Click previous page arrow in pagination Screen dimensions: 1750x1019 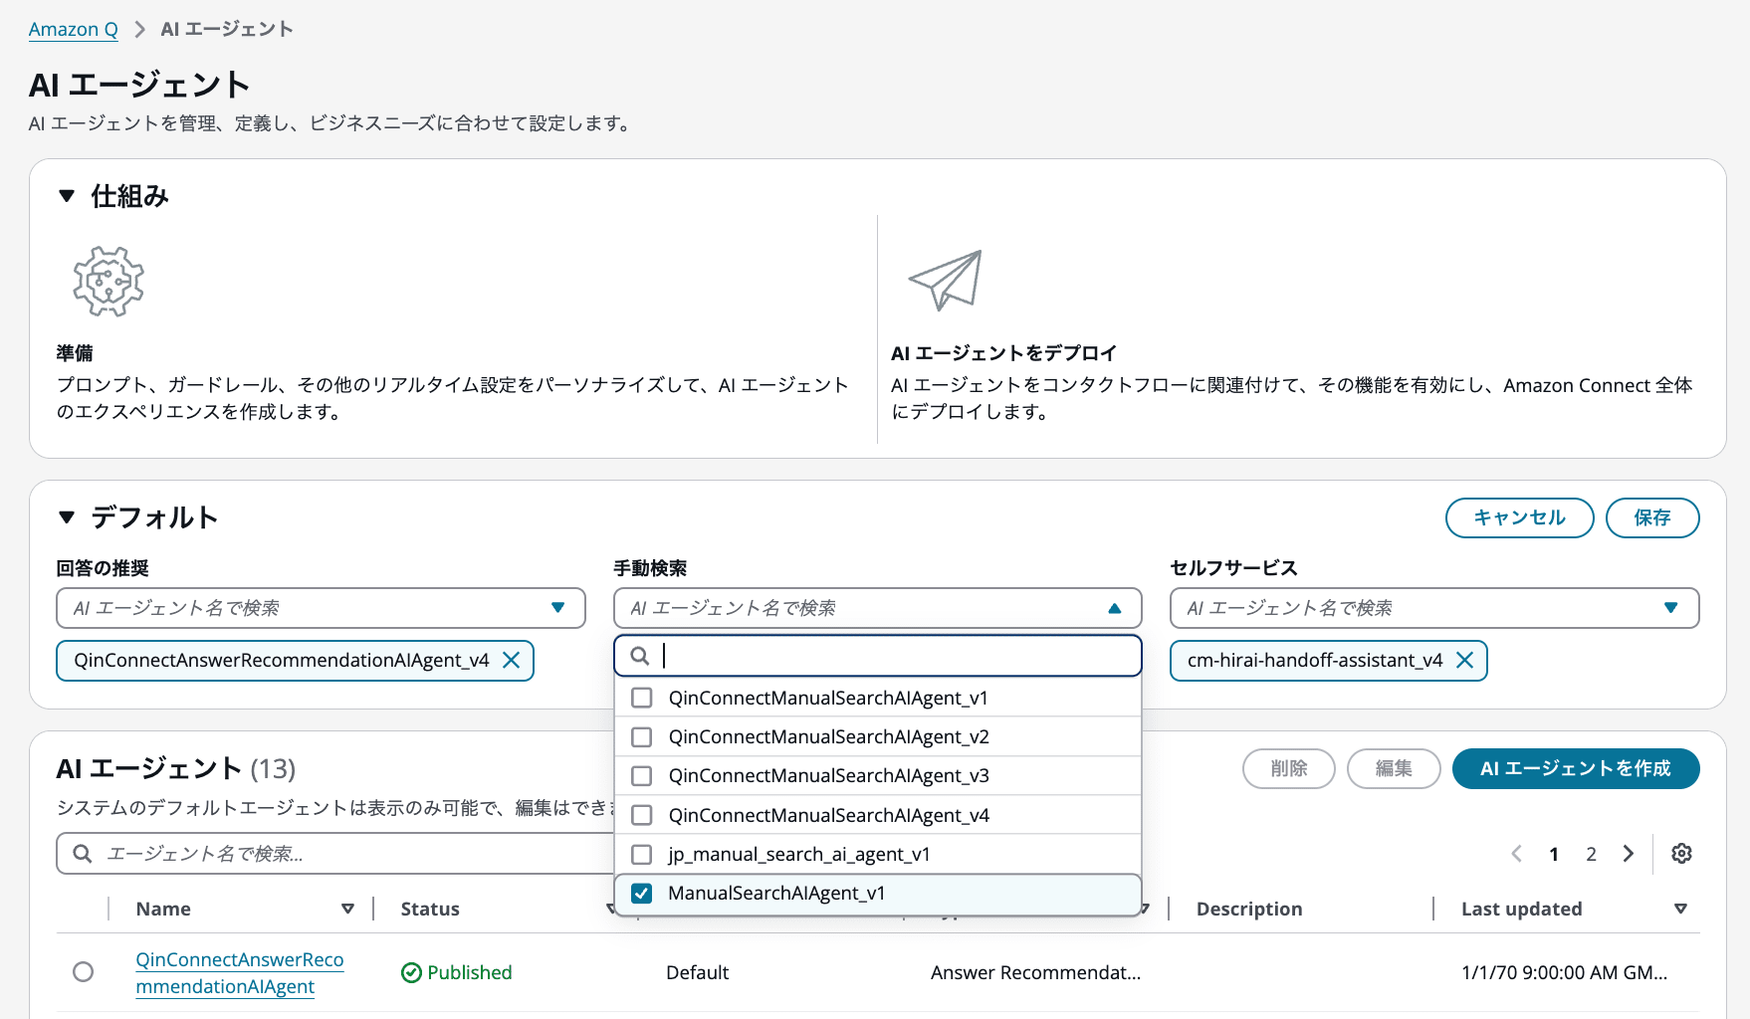click(1516, 853)
